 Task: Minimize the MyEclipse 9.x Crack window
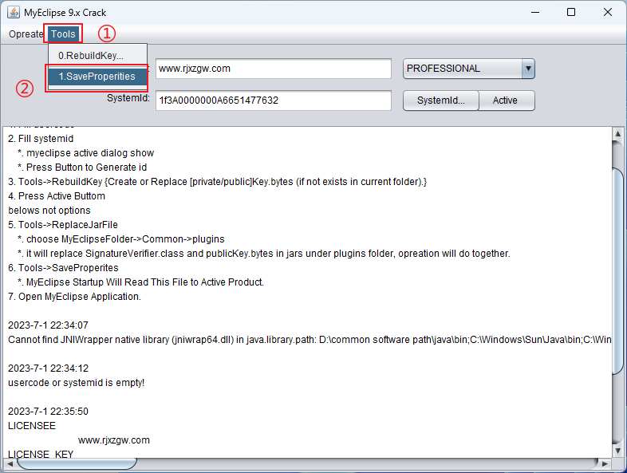coord(535,13)
